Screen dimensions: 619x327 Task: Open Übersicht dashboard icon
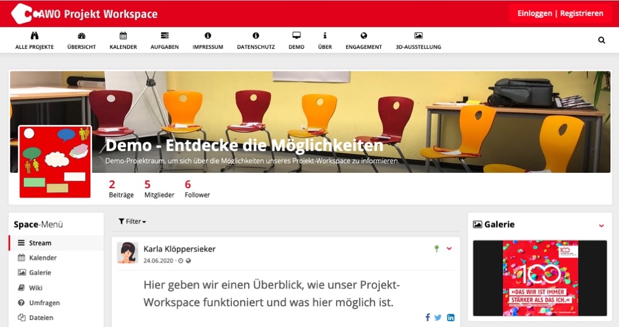82,36
